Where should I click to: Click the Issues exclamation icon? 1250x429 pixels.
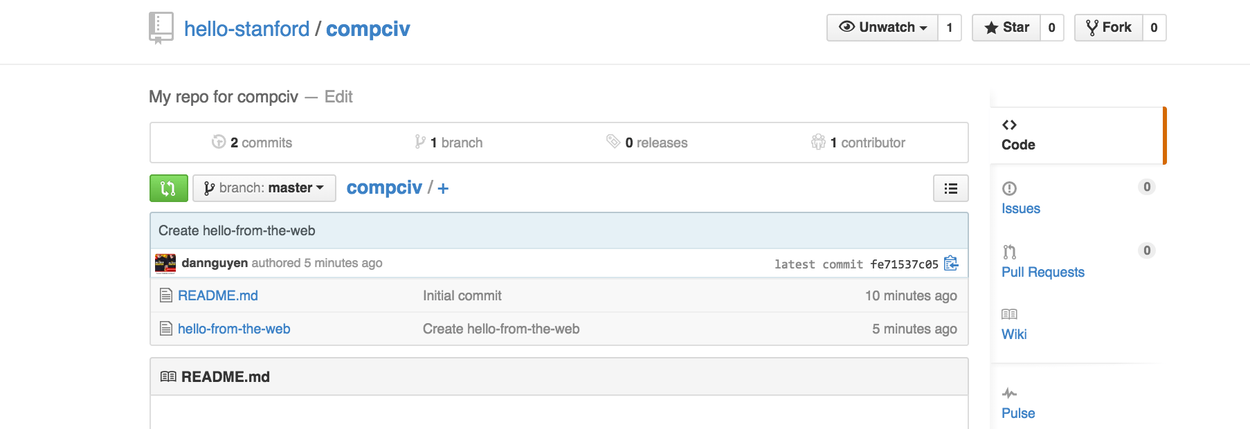point(1009,188)
